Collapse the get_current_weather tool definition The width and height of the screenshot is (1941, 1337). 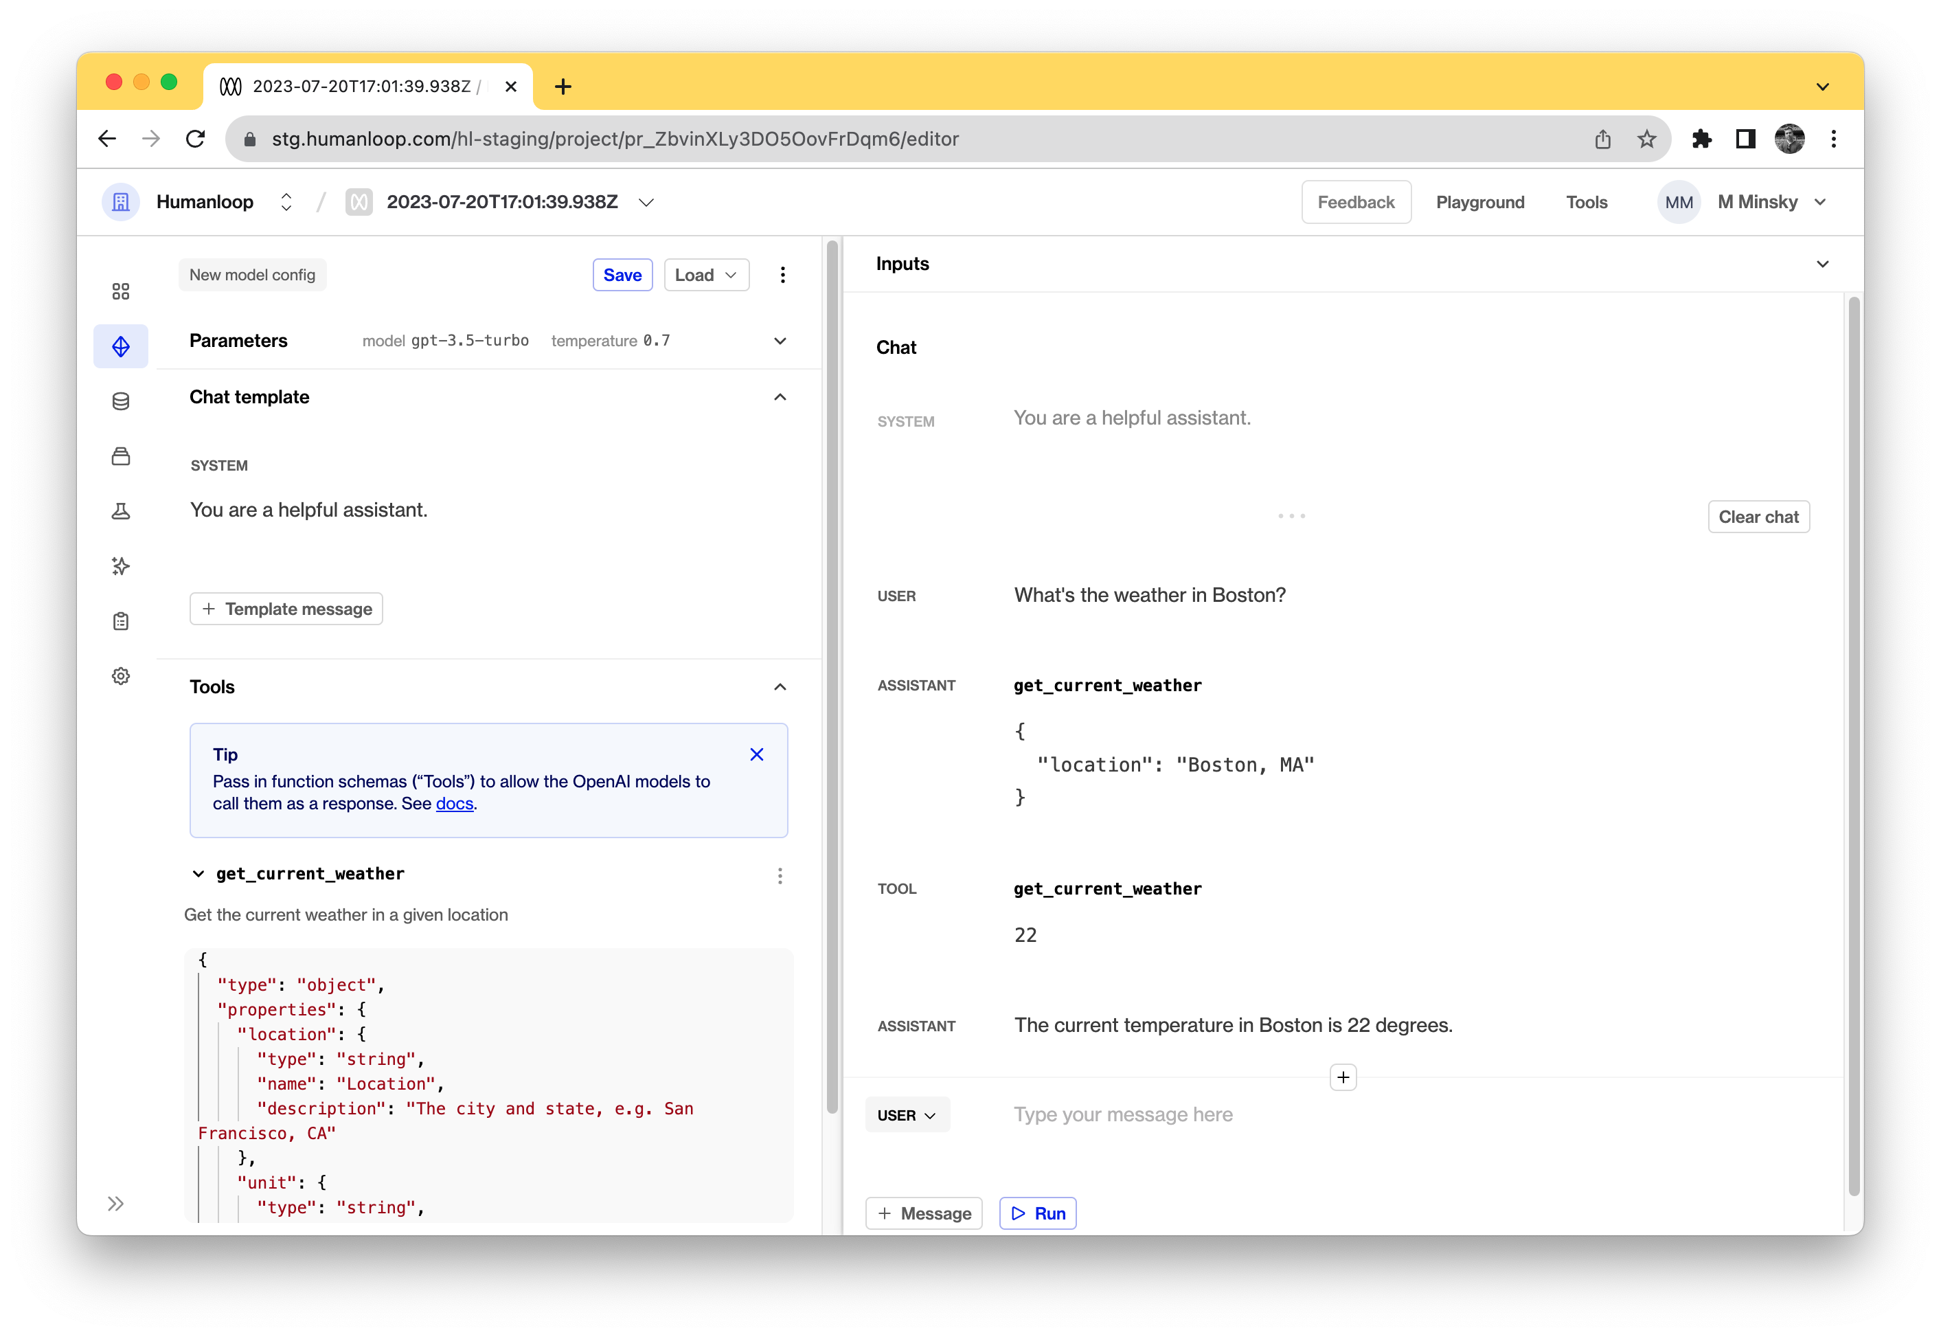point(198,874)
